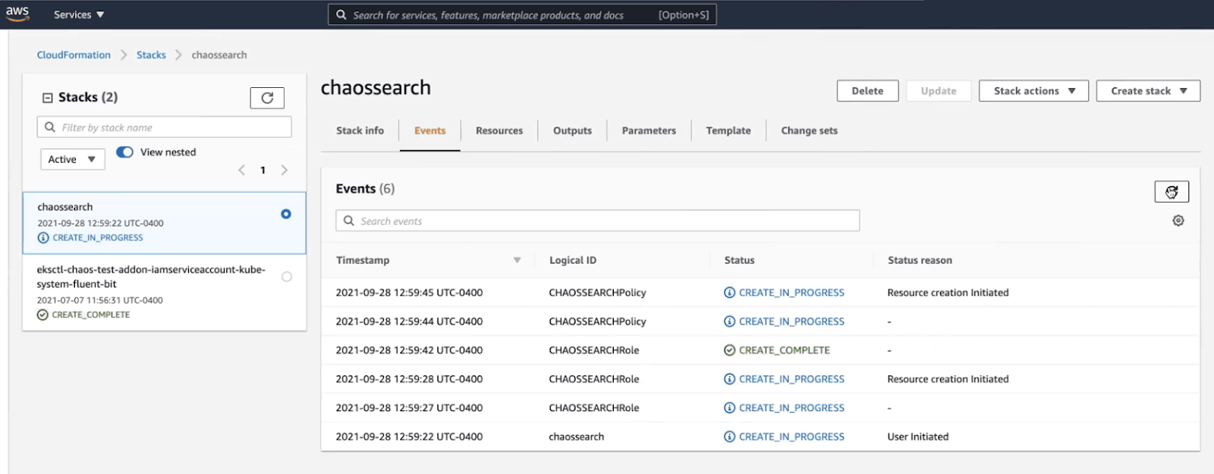Screen dimensions: 1214x474
Task: Click CREATE_COMPLETE check icon for 12:59:42 event
Action: pos(729,350)
